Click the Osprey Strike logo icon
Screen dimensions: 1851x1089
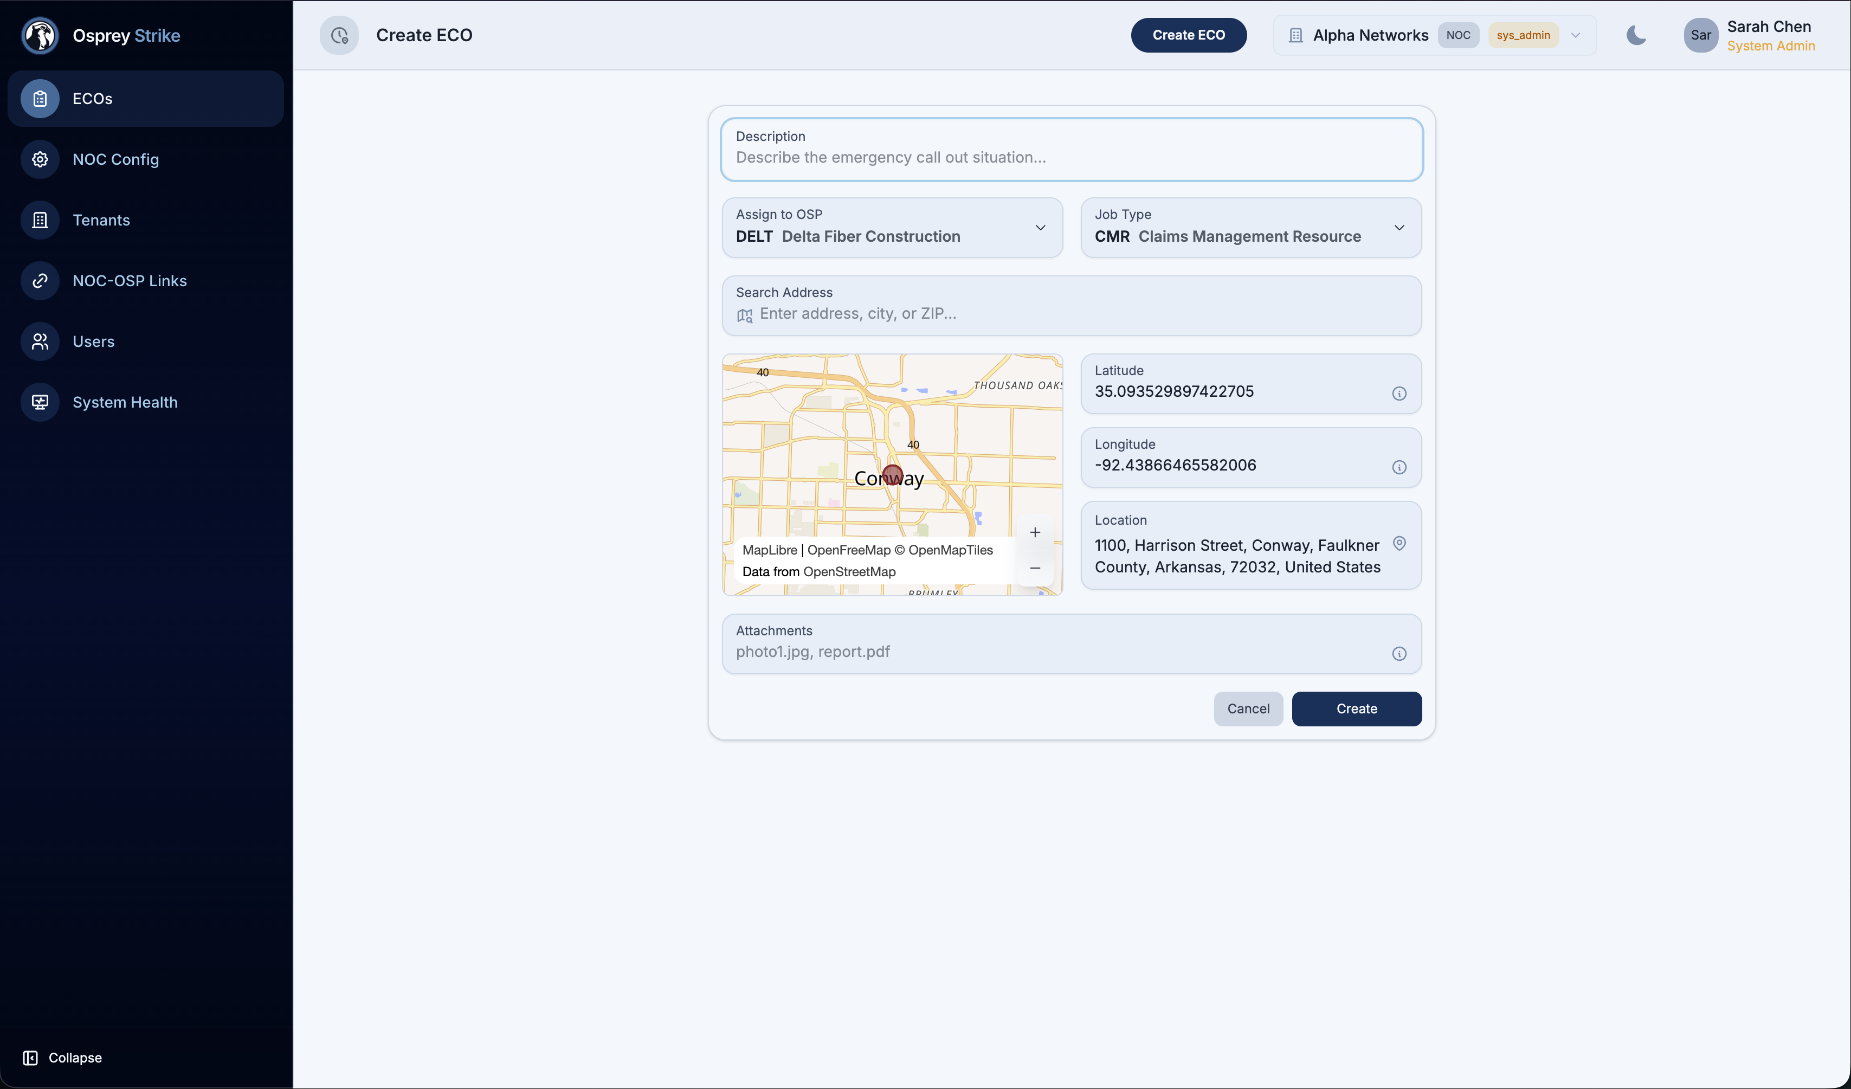point(40,35)
